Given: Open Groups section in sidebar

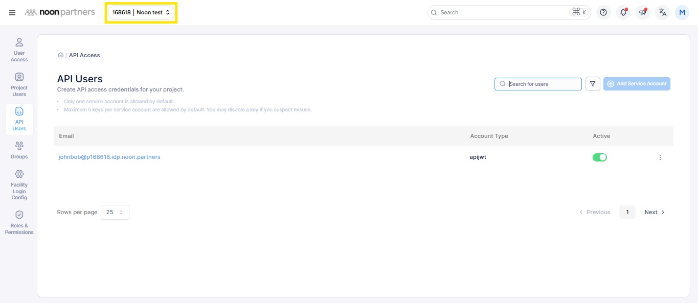Looking at the screenshot, I should [19, 150].
